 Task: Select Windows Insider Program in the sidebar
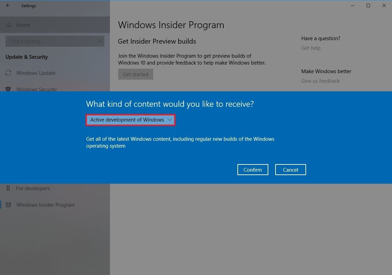tap(45, 205)
